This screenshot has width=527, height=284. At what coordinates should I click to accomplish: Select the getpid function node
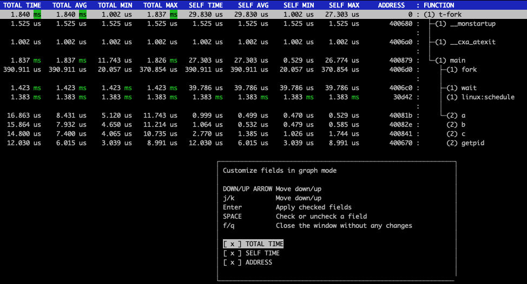coord(465,143)
